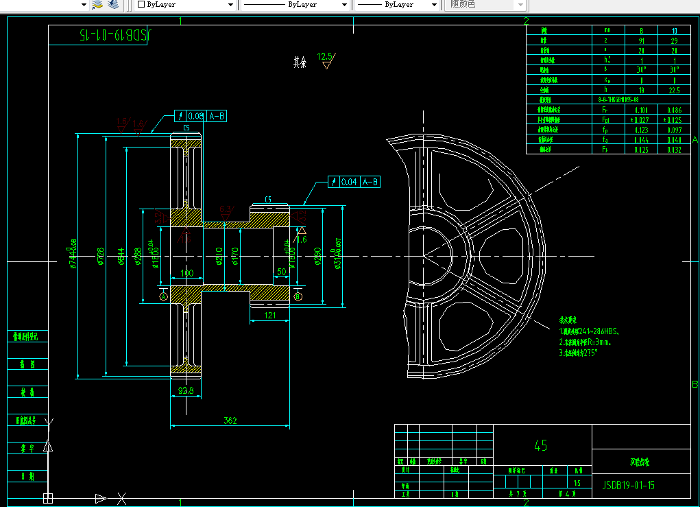This screenshot has width=700, height=507.
Task: Select the 0.132 table cell
Action: point(674,150)
